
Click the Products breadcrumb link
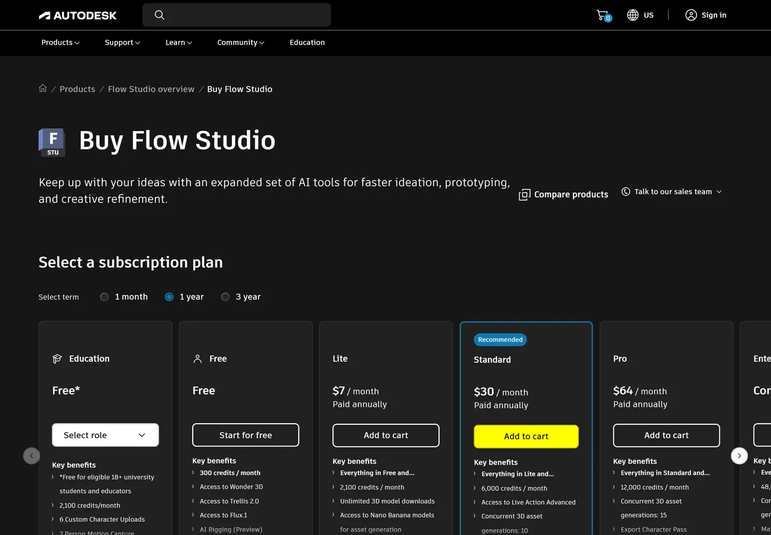[77, 89]
